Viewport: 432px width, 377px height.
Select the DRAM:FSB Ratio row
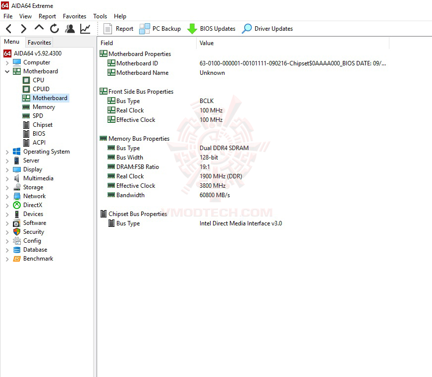159,167
